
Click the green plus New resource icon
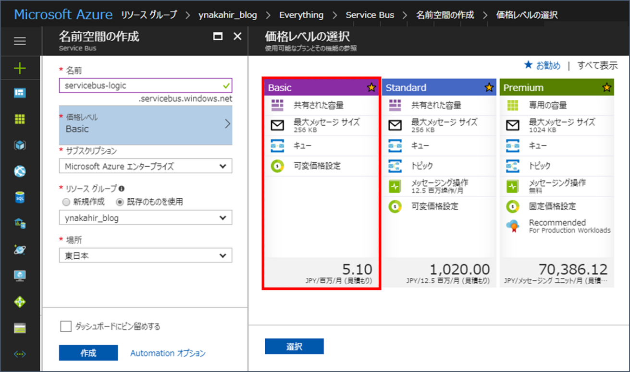[20, 69]
